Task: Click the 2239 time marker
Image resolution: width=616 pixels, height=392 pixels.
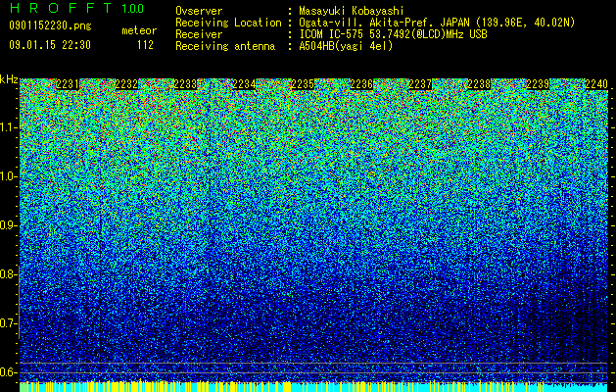Action: 538,84
